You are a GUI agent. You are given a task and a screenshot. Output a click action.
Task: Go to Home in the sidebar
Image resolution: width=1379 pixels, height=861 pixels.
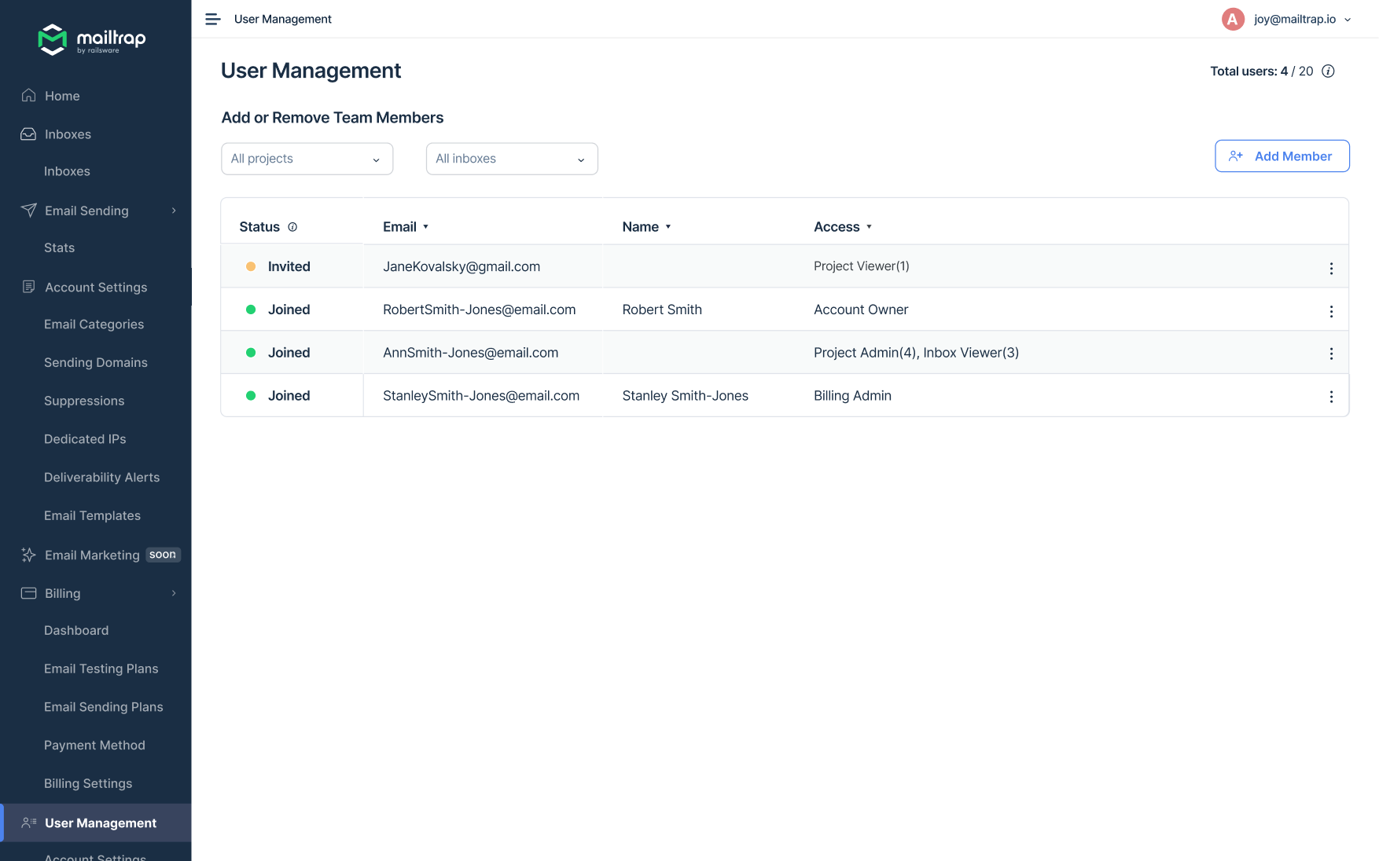[x=62, y=96]
